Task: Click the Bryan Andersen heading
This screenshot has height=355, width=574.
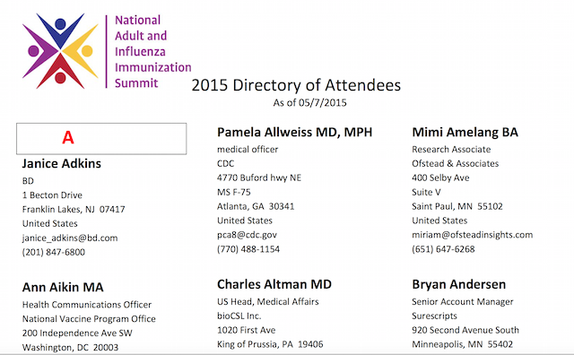Action: click(x=458, y=284)
